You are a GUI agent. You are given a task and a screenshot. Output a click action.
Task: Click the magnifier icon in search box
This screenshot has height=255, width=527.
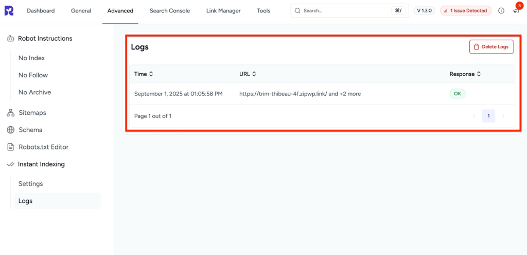coord(297,11)
